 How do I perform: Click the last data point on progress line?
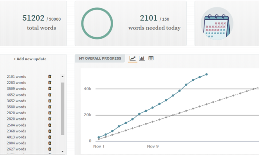point(207,75)
